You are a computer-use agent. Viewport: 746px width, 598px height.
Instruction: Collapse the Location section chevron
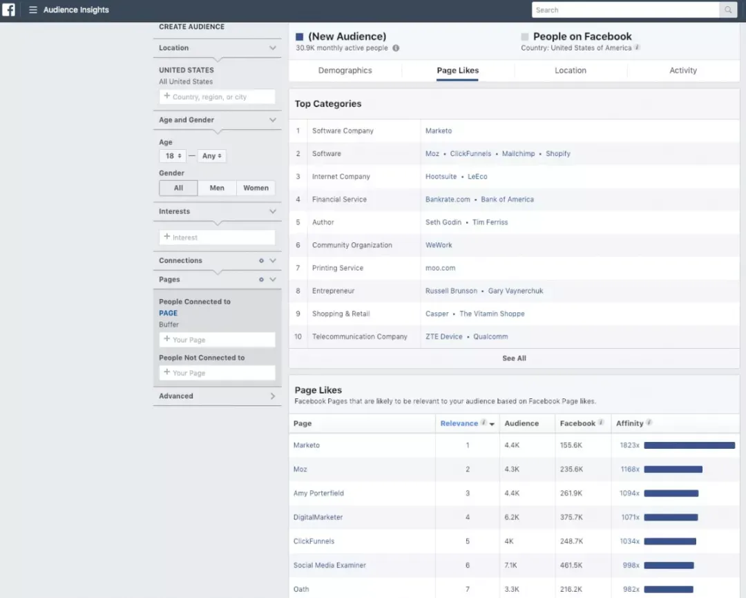tap(273, 48)
